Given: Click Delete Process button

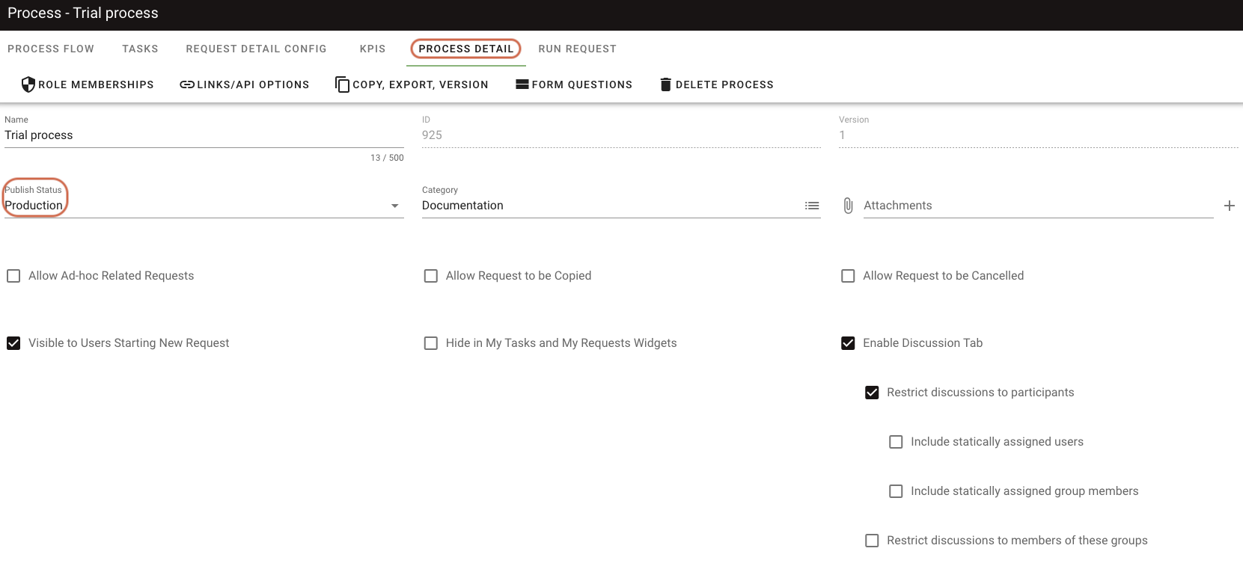Looking at the screenshot, I should pos(717,84).
